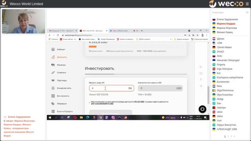Launch Opera from the taskbar

coord(75,117)
